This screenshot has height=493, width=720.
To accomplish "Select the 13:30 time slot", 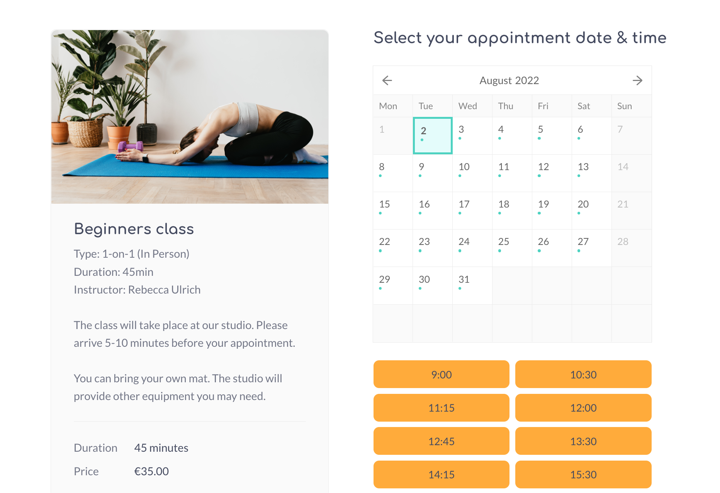I will coord(583,441).
